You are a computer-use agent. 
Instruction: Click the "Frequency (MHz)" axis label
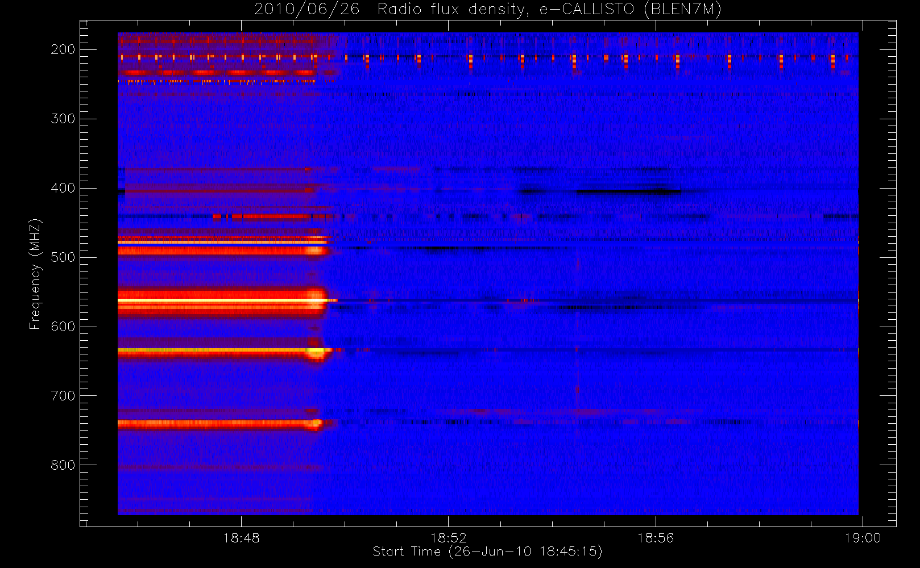pyautogui.click(x=35, y=274)
